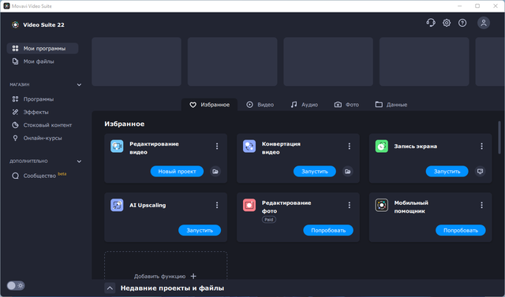Open three-dot menu for Конвертация видео

pos(349,147)
